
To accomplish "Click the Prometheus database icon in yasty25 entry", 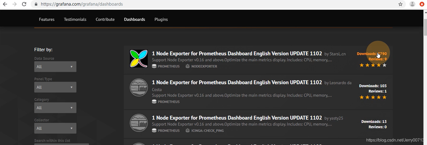I will (x=154, y=131).
